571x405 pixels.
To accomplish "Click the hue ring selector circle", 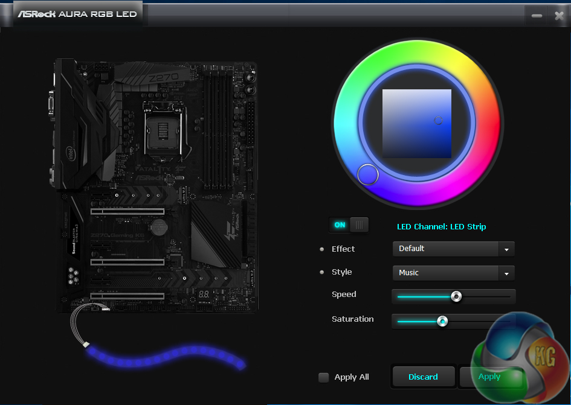I will [368, 174].
